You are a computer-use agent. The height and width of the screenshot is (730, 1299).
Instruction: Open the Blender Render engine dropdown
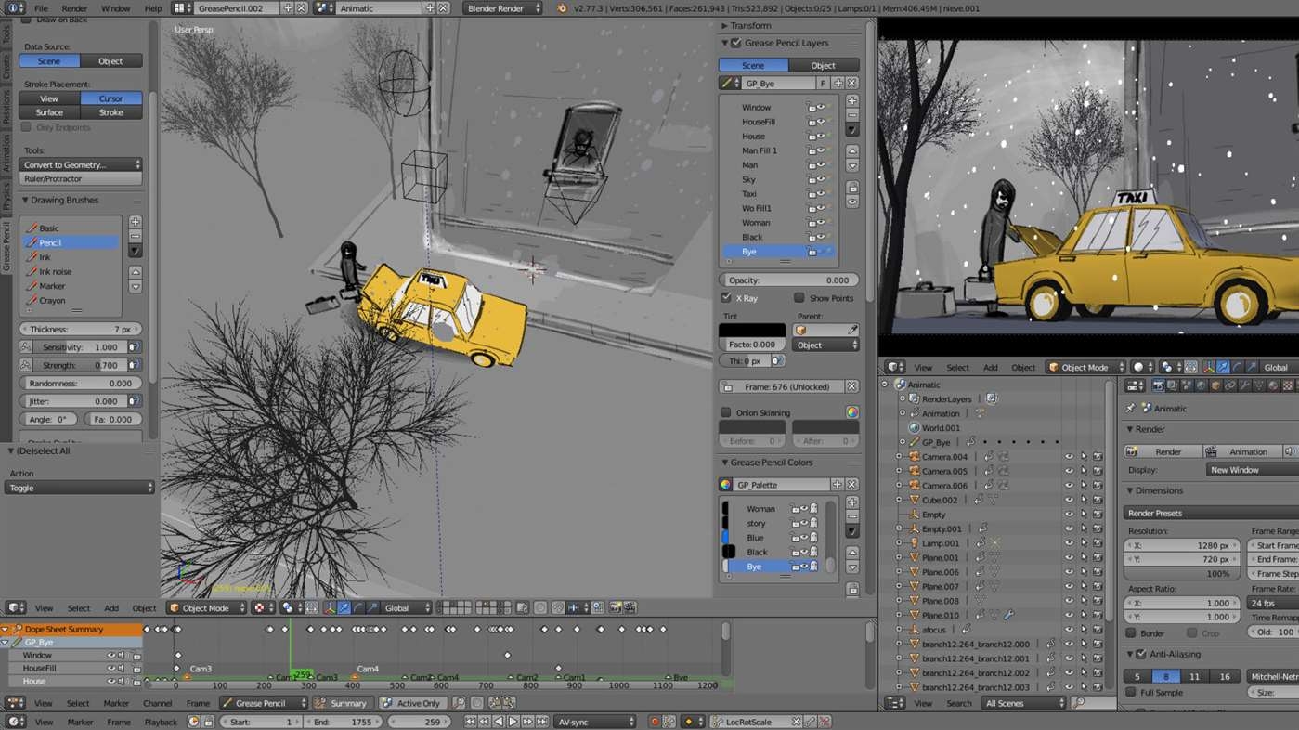(502, 8)
